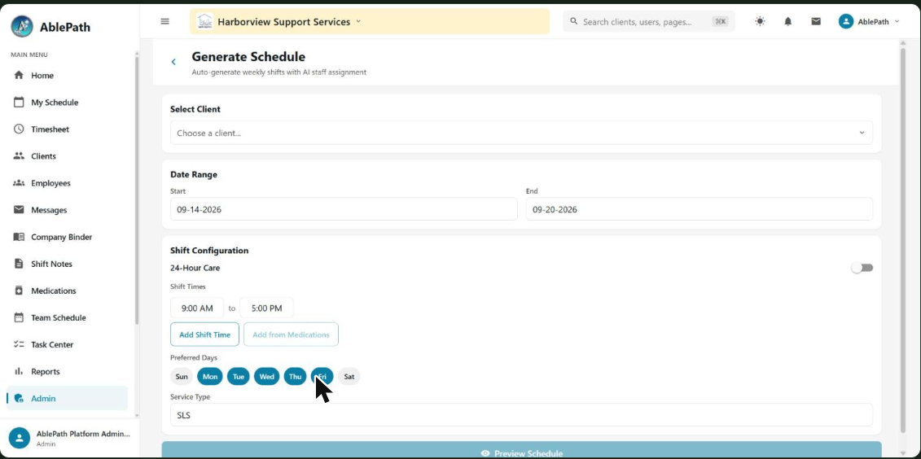Click the Employees group icon
This screenshot has height=459, width=921.
(19, 183)
